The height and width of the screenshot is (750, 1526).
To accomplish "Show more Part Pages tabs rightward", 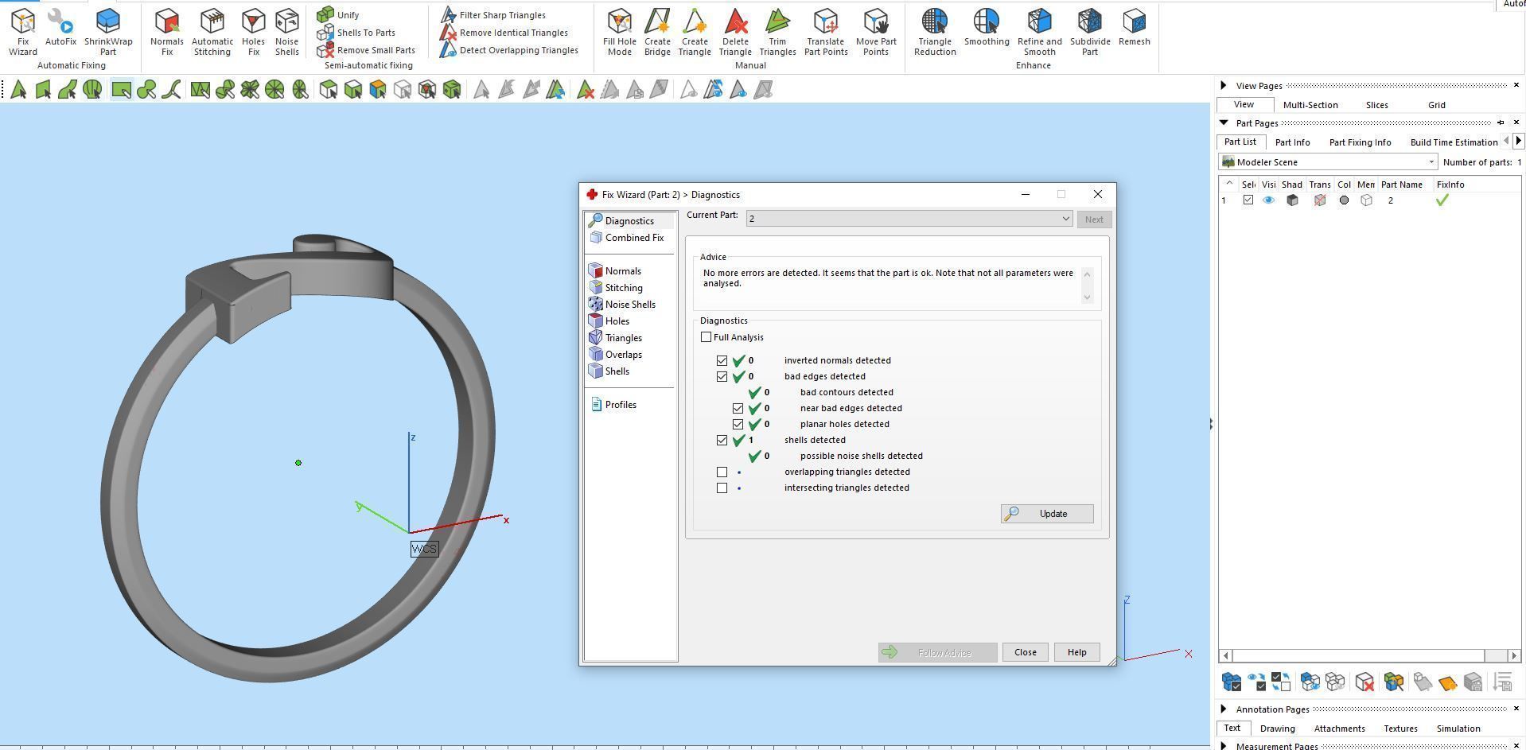I will 1518,141.
